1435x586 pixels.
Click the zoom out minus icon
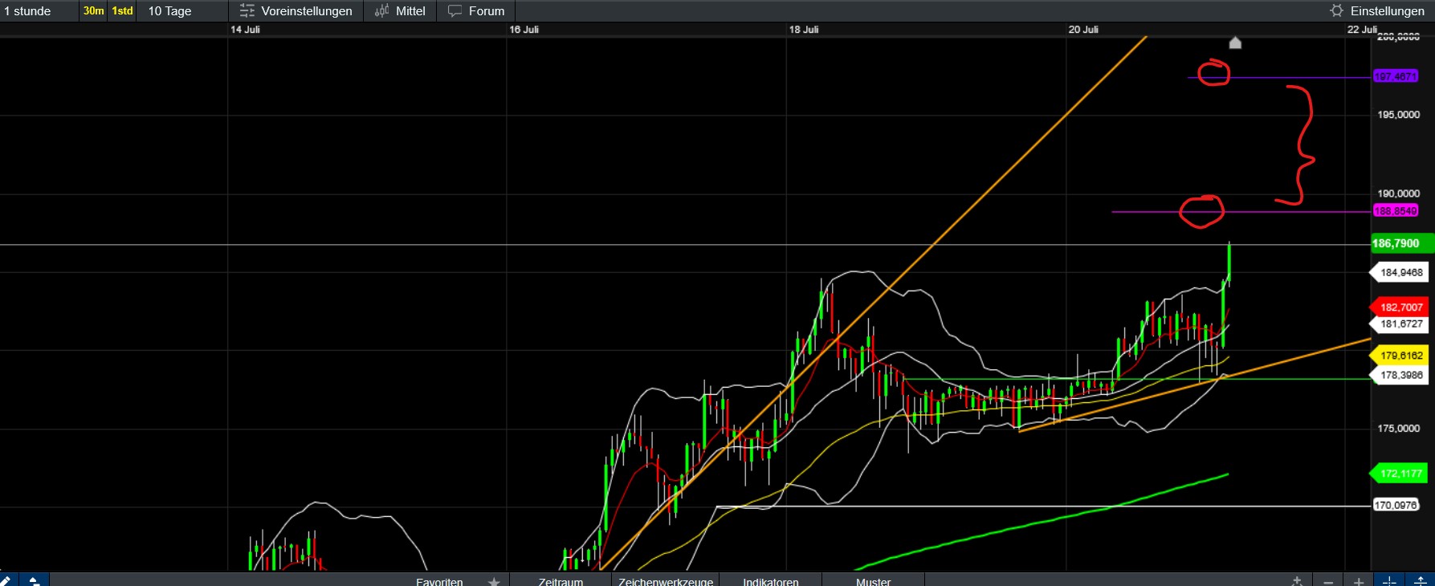pyautogui.click(x=1328, y=581)
